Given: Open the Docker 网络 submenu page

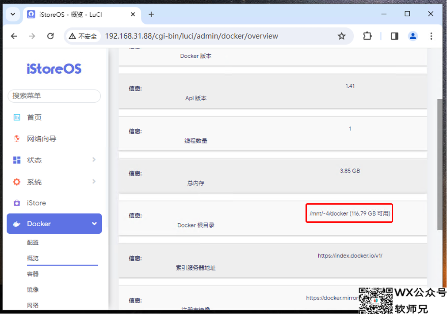Looking at the screenshot, I should pyautogui.click(x=33, y=305).
